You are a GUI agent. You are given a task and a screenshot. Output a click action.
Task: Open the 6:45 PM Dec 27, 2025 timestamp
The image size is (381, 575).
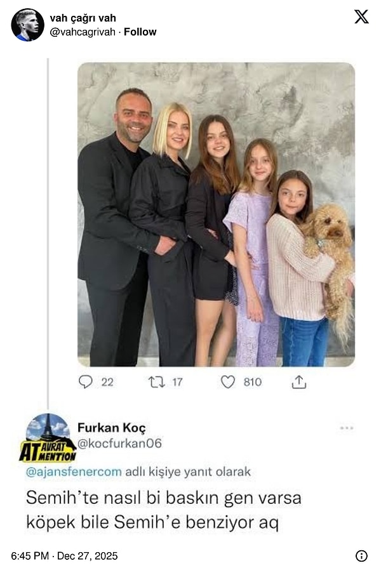64,556
